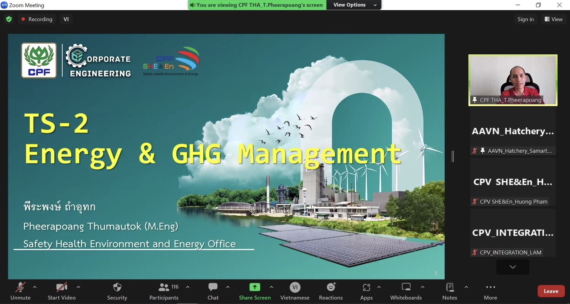Screen dimensions: 570x304
Task: Open Whiteboards from the toolbar
Action: click(406, 288)
